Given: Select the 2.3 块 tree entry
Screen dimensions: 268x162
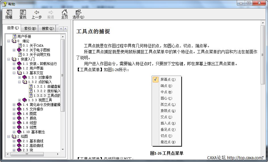Looking at the screenshot, I should [28, 150].
